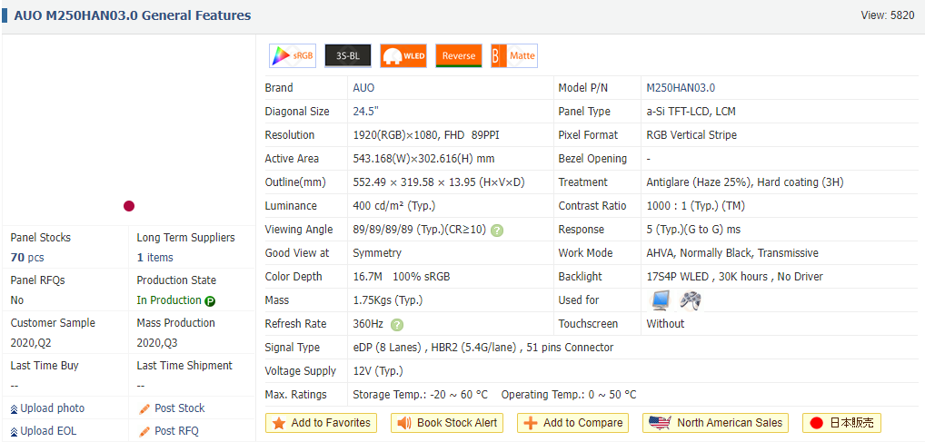Click the Panel RFQs No value

click(17, 300)
